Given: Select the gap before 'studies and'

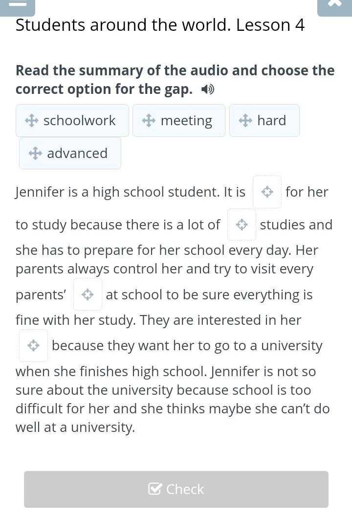Looking at the screenshot, I should (242, 225).
